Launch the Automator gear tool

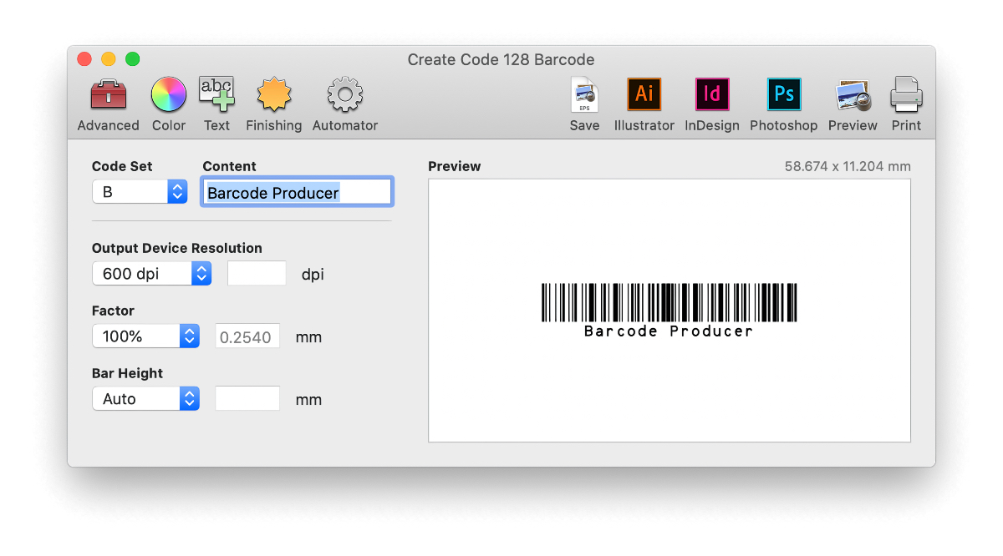coord(345,94)
